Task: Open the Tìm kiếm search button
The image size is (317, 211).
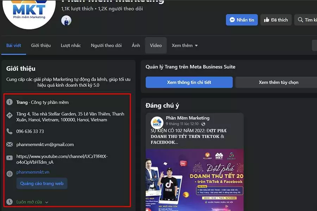Action: click(306, 20)
